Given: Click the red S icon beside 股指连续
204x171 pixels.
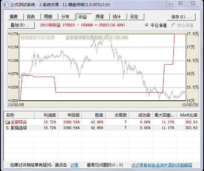Looking at the screenshot, I should [x=7, y=128].
